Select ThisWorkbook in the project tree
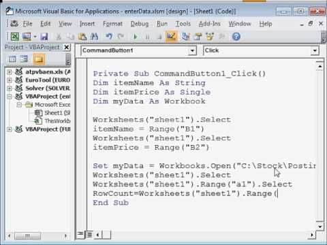This screenshot has height=245, width=327. click(57, 121)
